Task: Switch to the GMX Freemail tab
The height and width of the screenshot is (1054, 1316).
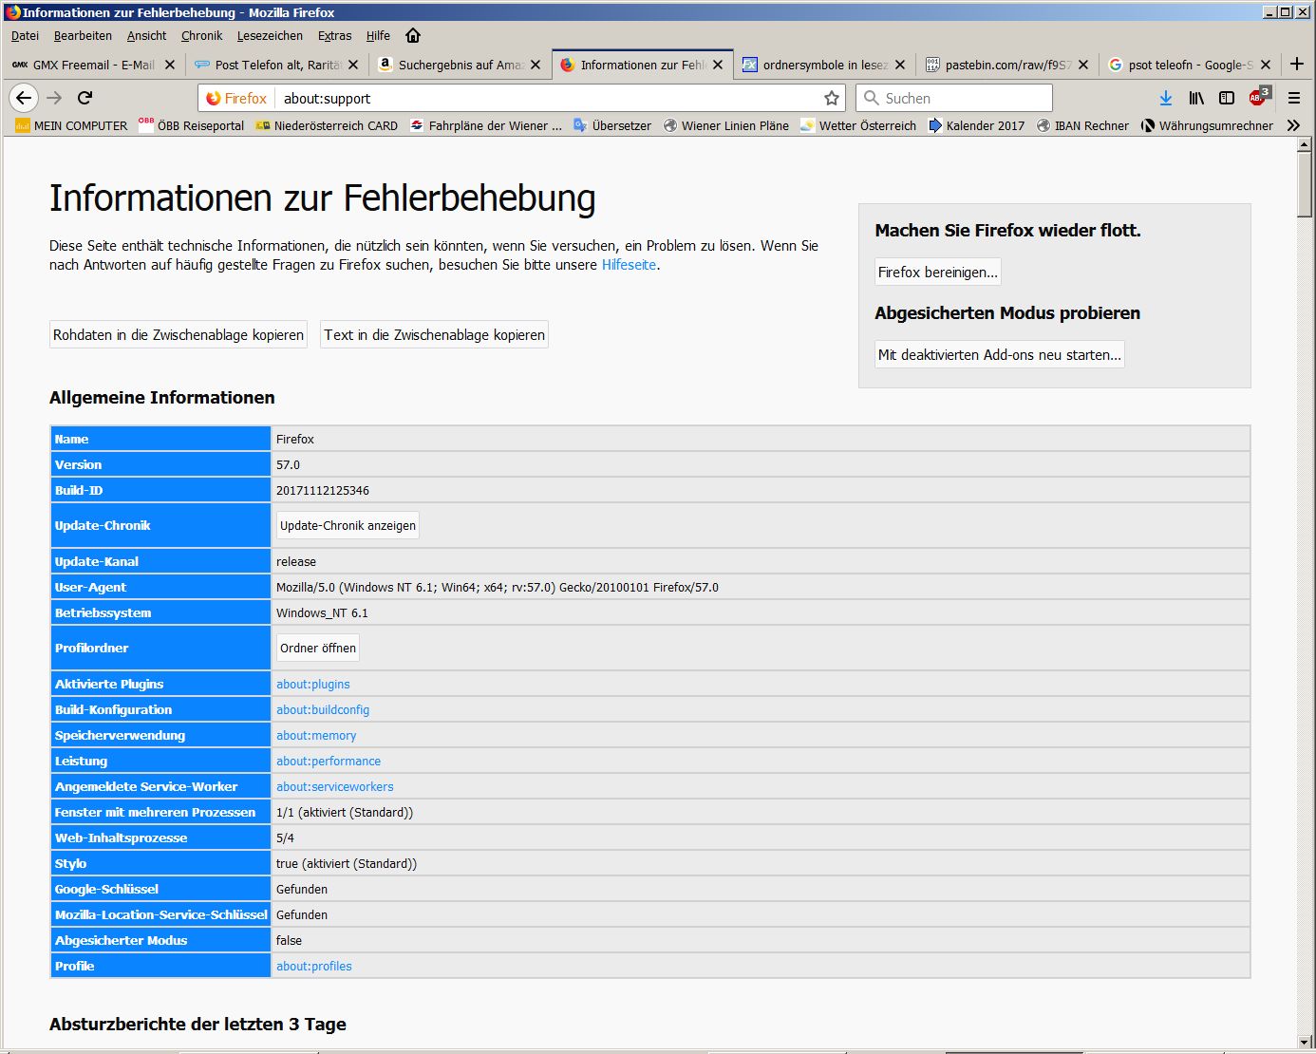Action: point(85,65)
